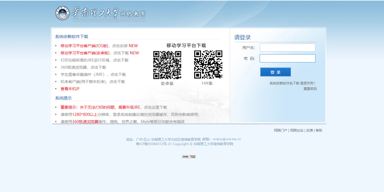Viewport: 384px width, 192px height.
Task: Open 重要提示 JRE upgrade notice link
Action: [x=114, y=107]
